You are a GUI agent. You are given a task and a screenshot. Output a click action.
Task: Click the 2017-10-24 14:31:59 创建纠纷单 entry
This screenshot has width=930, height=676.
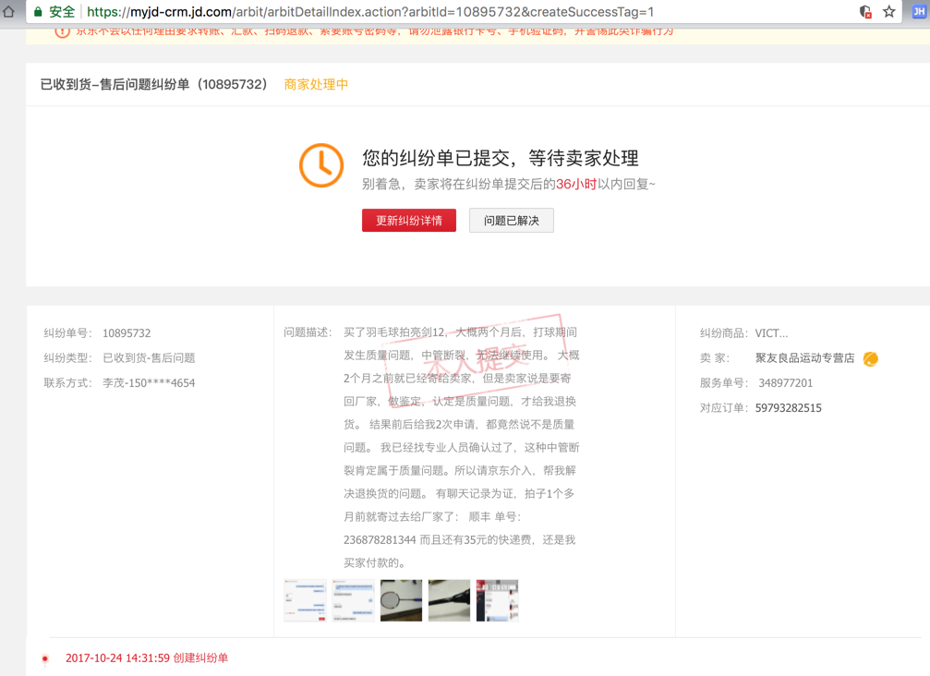[x=147, y=658]
